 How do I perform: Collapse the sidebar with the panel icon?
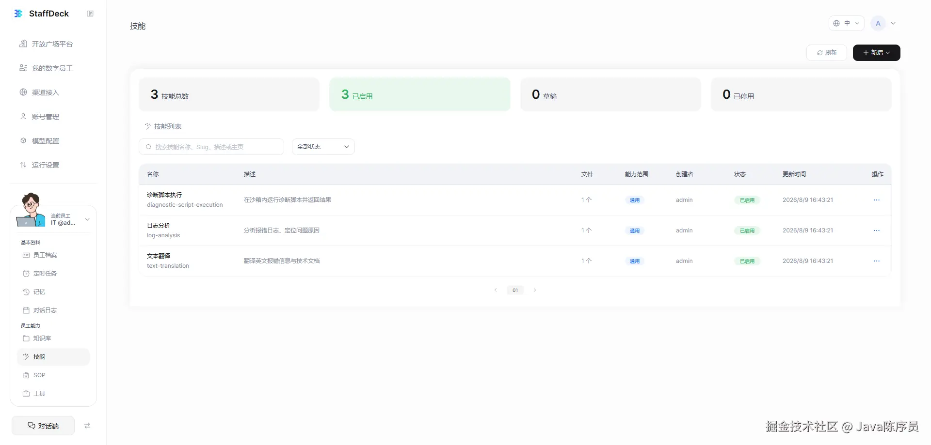pyautogui.click(x=90, y=14)
